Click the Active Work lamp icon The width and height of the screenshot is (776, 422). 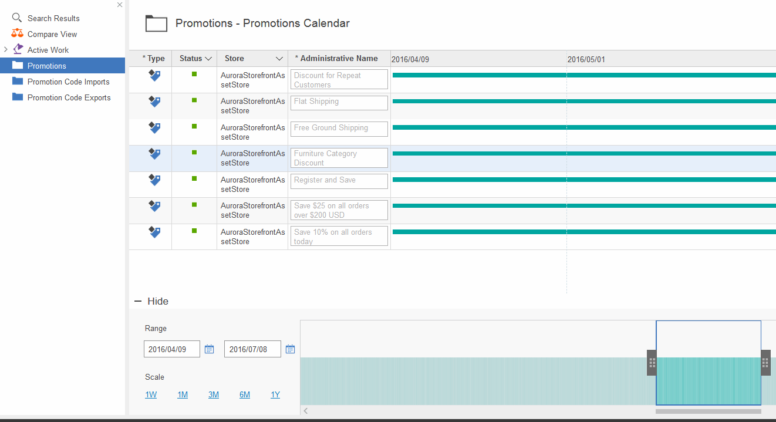18,50
